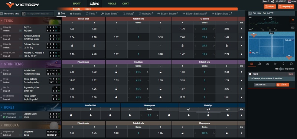Collapse the TENIS section
This screenshot has width=297, height=139.
pos(1,21)
